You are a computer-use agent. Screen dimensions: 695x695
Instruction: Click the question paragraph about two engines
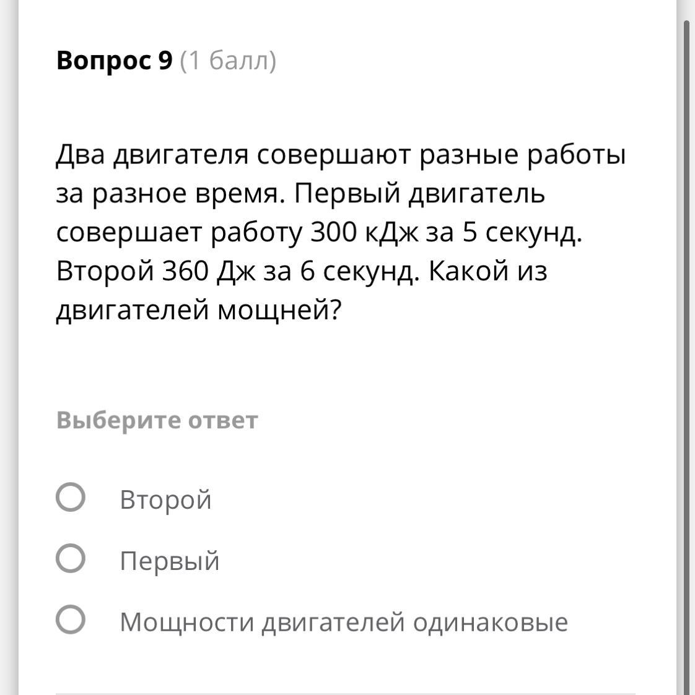tap(341, 233)
